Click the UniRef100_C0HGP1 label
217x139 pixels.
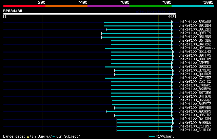pos(195,85)
